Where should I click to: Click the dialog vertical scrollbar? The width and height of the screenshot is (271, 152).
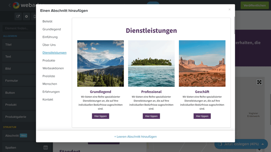(234, 25)
